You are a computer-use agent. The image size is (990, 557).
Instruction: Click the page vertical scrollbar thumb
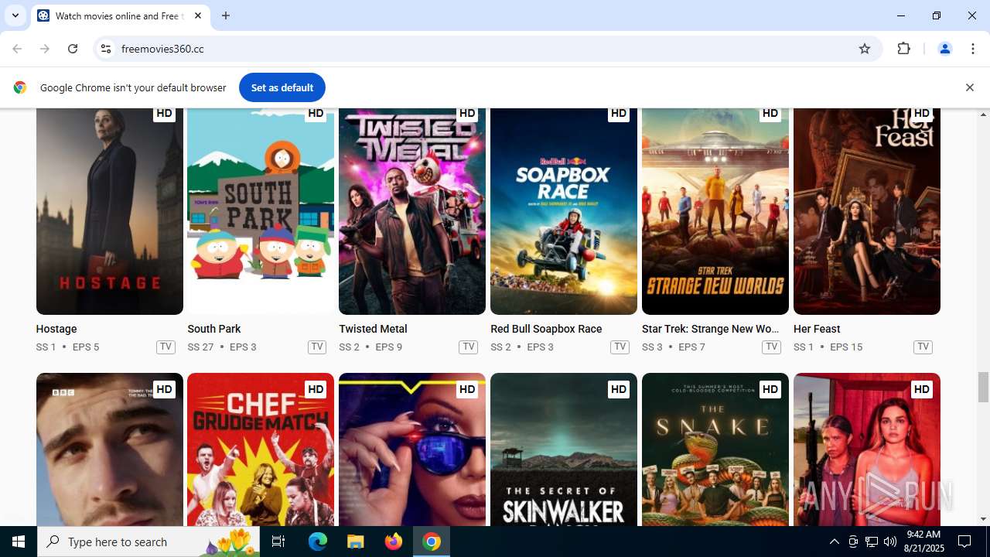coord(983,387)
